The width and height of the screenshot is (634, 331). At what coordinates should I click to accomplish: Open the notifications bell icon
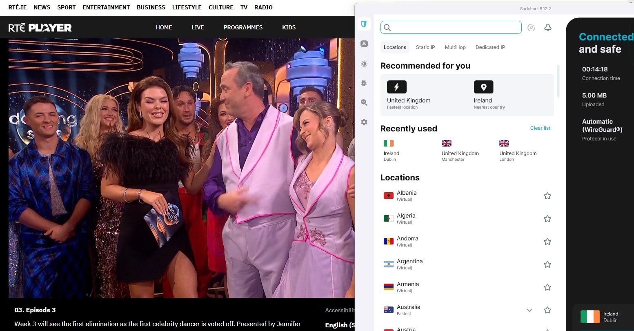pyautogui.click(x=548, y=27)
